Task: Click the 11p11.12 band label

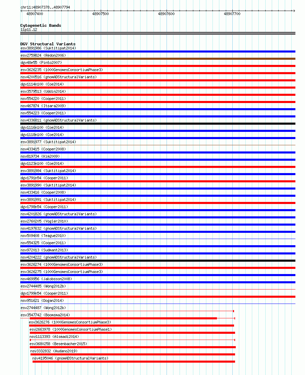Action: (x=29, y=30)
